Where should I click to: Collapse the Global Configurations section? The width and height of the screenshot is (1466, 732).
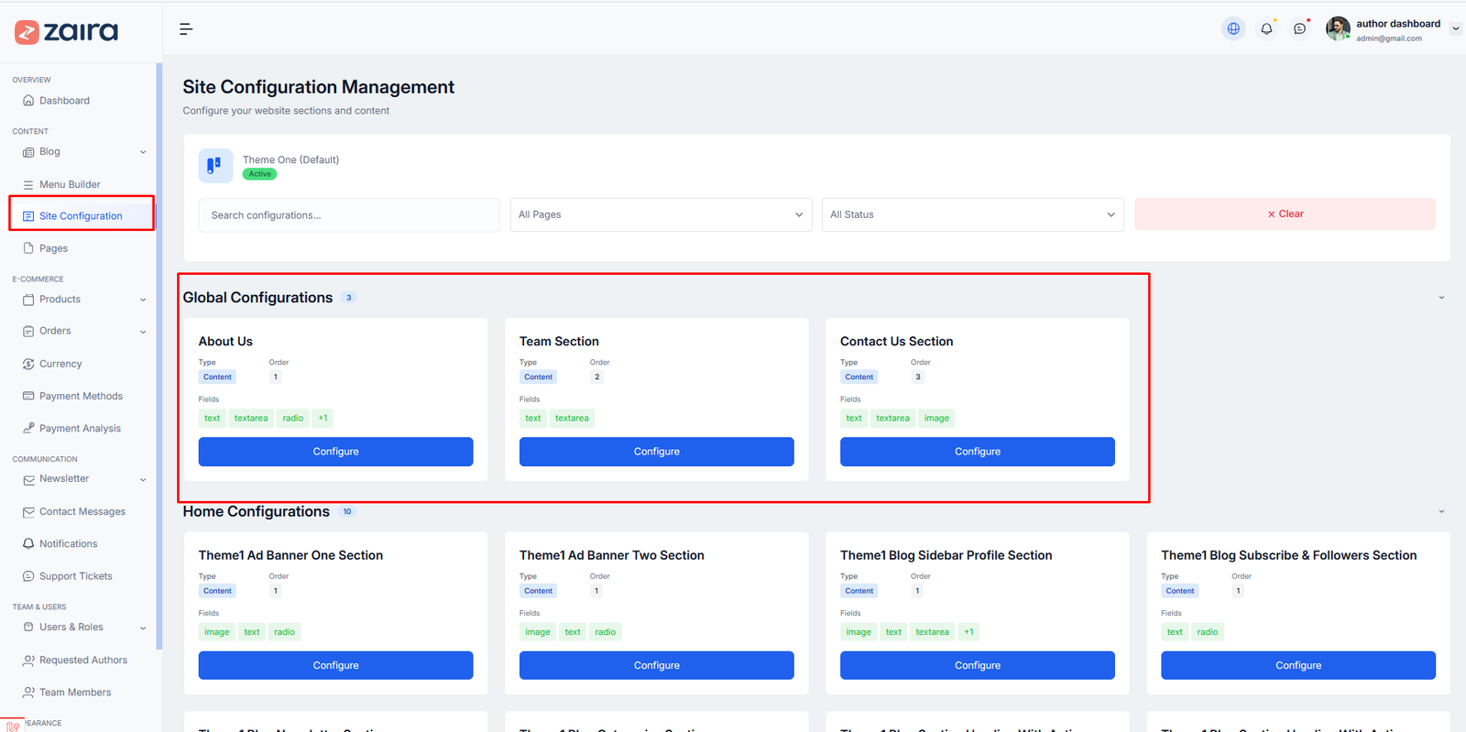pos(1440,298)
